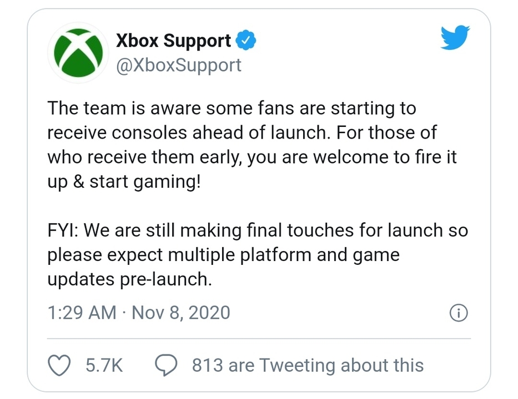Click the divider line above the like button
Screen dimensions: 518x399
[259, 339]
